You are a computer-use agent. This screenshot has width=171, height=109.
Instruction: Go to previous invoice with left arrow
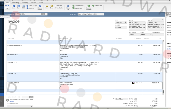(6, 5)
